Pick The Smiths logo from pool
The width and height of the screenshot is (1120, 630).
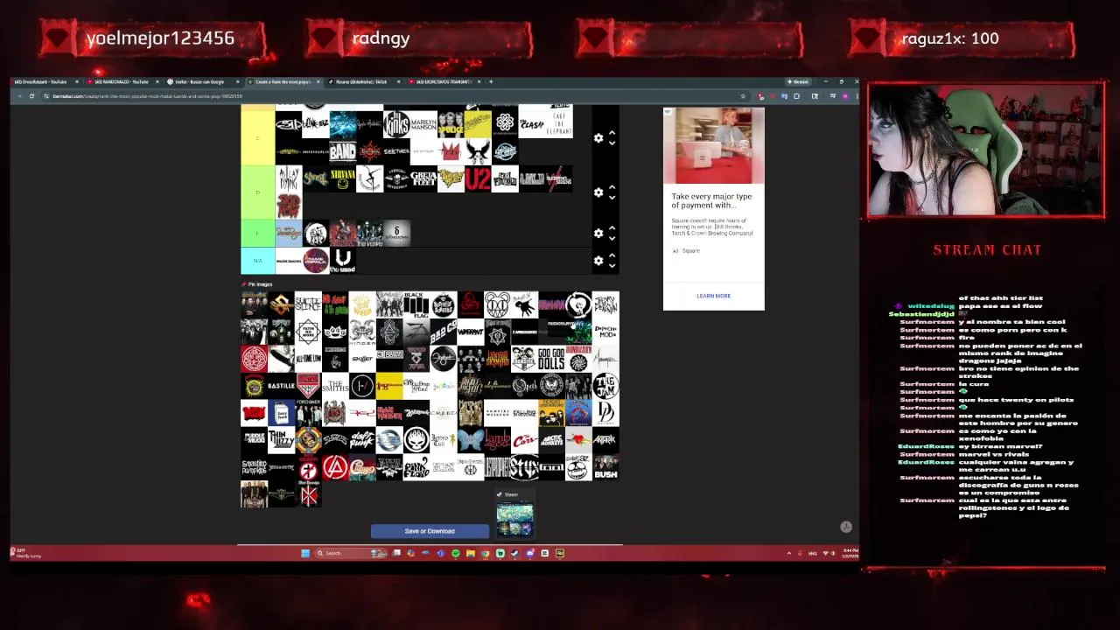(335, 386)
